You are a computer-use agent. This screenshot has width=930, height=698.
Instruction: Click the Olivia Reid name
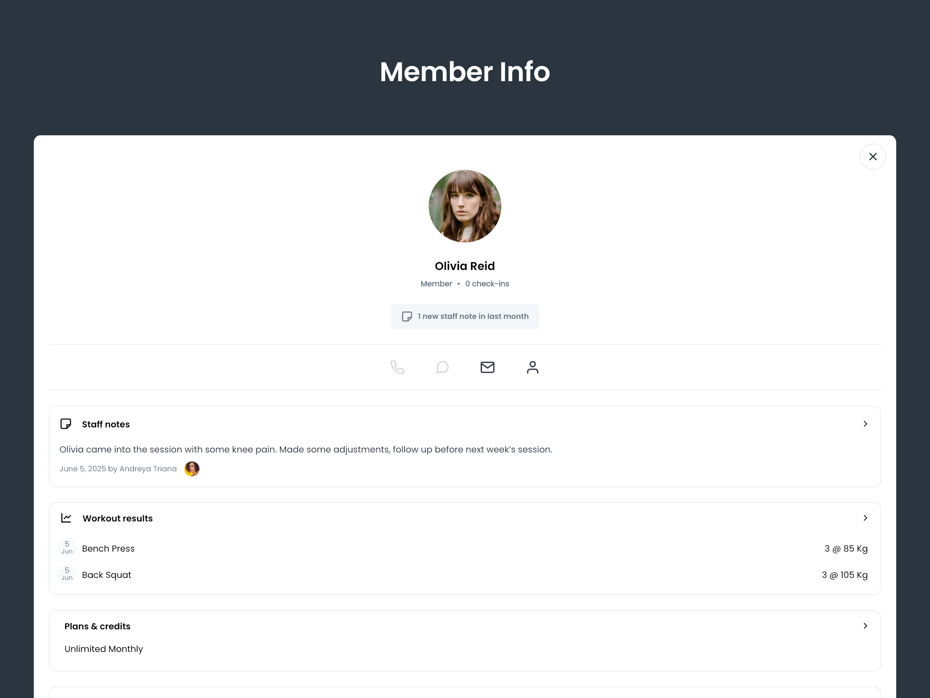(x=465, y=266)
